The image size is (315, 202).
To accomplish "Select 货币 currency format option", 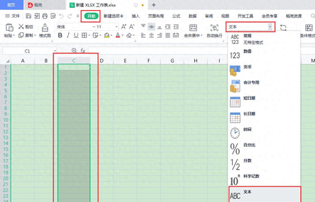I will (x=264, y=70).
